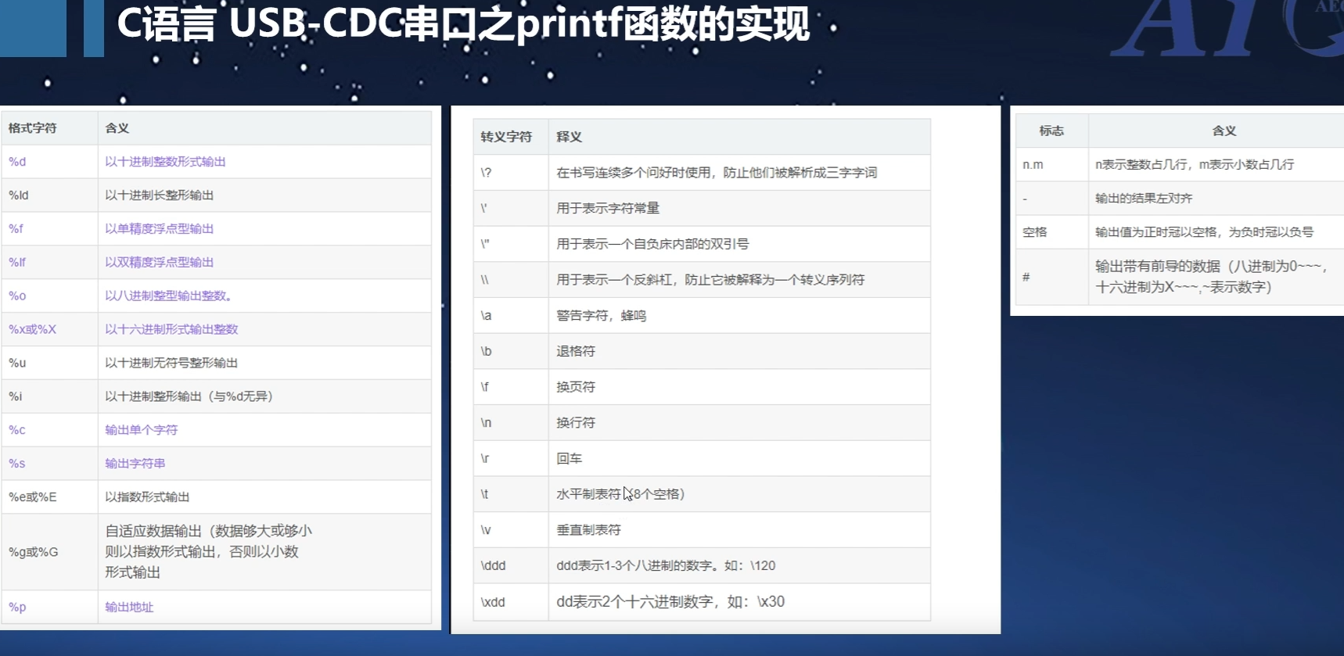Click the slide title about printf函数的实现

[x=463, y=25]
